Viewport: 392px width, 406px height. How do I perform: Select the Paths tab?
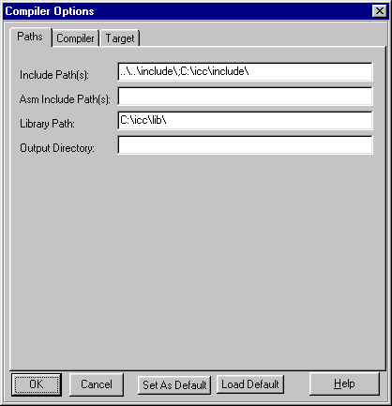pyautogui.click(x=30, y=37)
